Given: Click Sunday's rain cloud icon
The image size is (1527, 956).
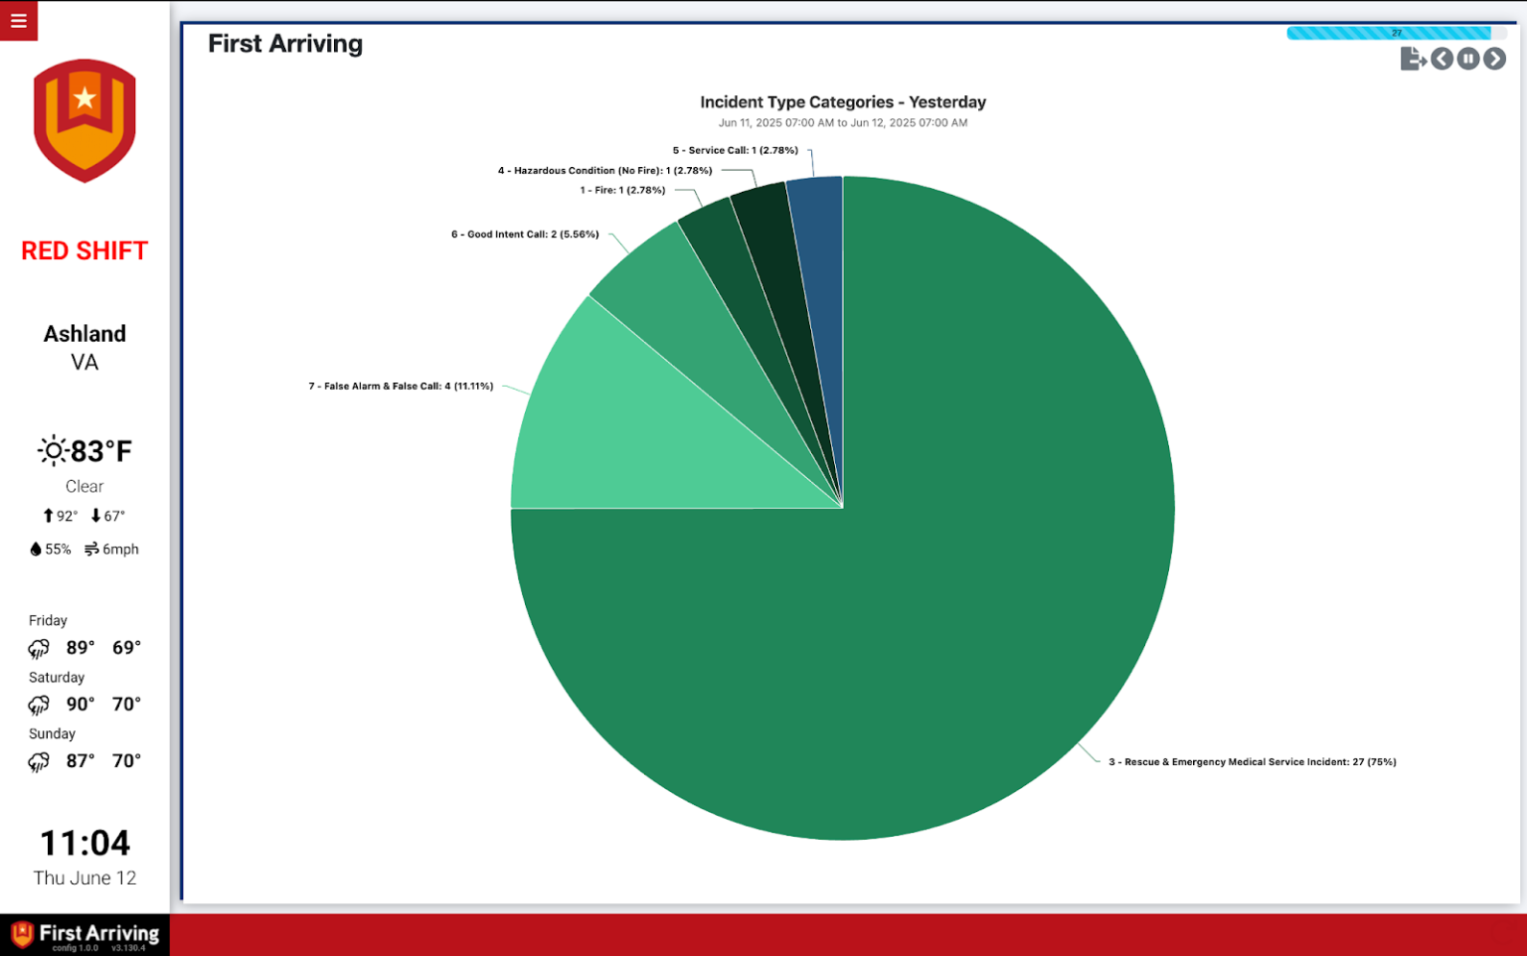Looking at the screenshot, I should coord(38,761).
